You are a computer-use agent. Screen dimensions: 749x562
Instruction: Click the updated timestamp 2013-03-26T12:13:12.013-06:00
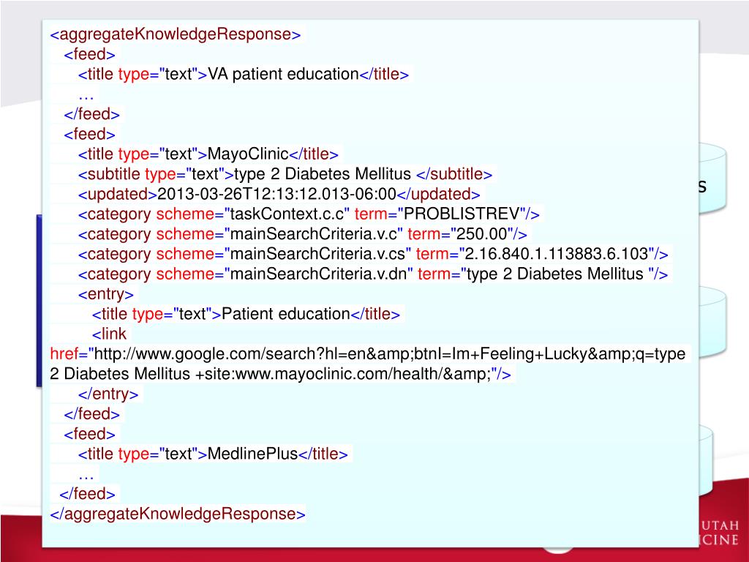pos(279,195)
